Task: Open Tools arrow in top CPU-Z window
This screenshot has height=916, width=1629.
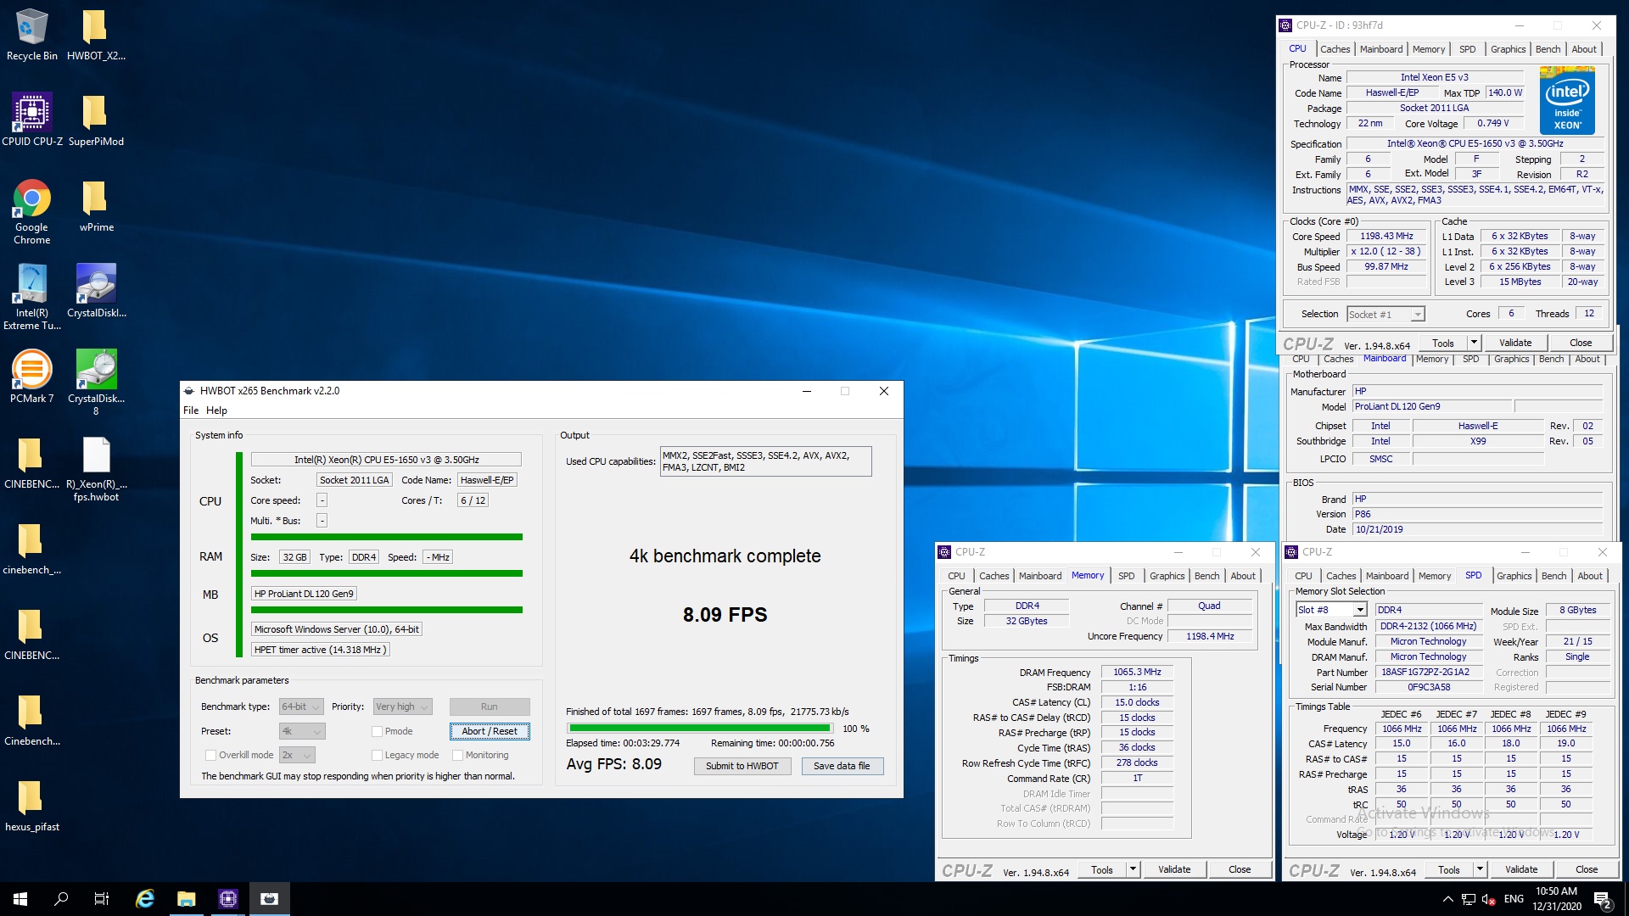Action: point(1474,343)
